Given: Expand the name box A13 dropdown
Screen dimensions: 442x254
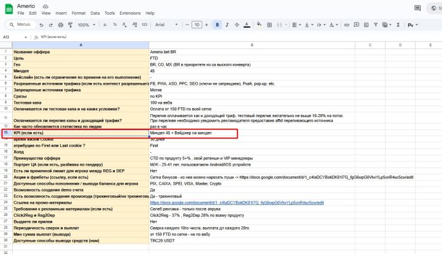Looking at the screenshot, I should point(26,37).
